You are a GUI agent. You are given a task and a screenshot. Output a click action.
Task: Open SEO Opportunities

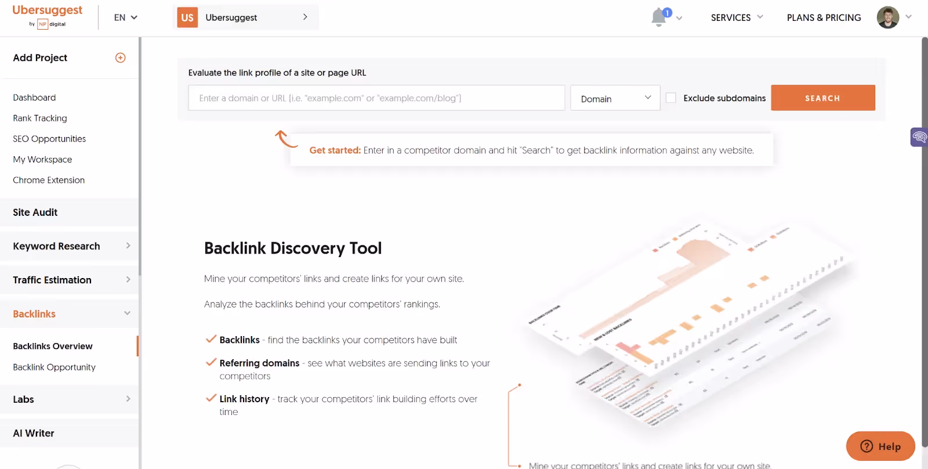(x=49, y=139)
